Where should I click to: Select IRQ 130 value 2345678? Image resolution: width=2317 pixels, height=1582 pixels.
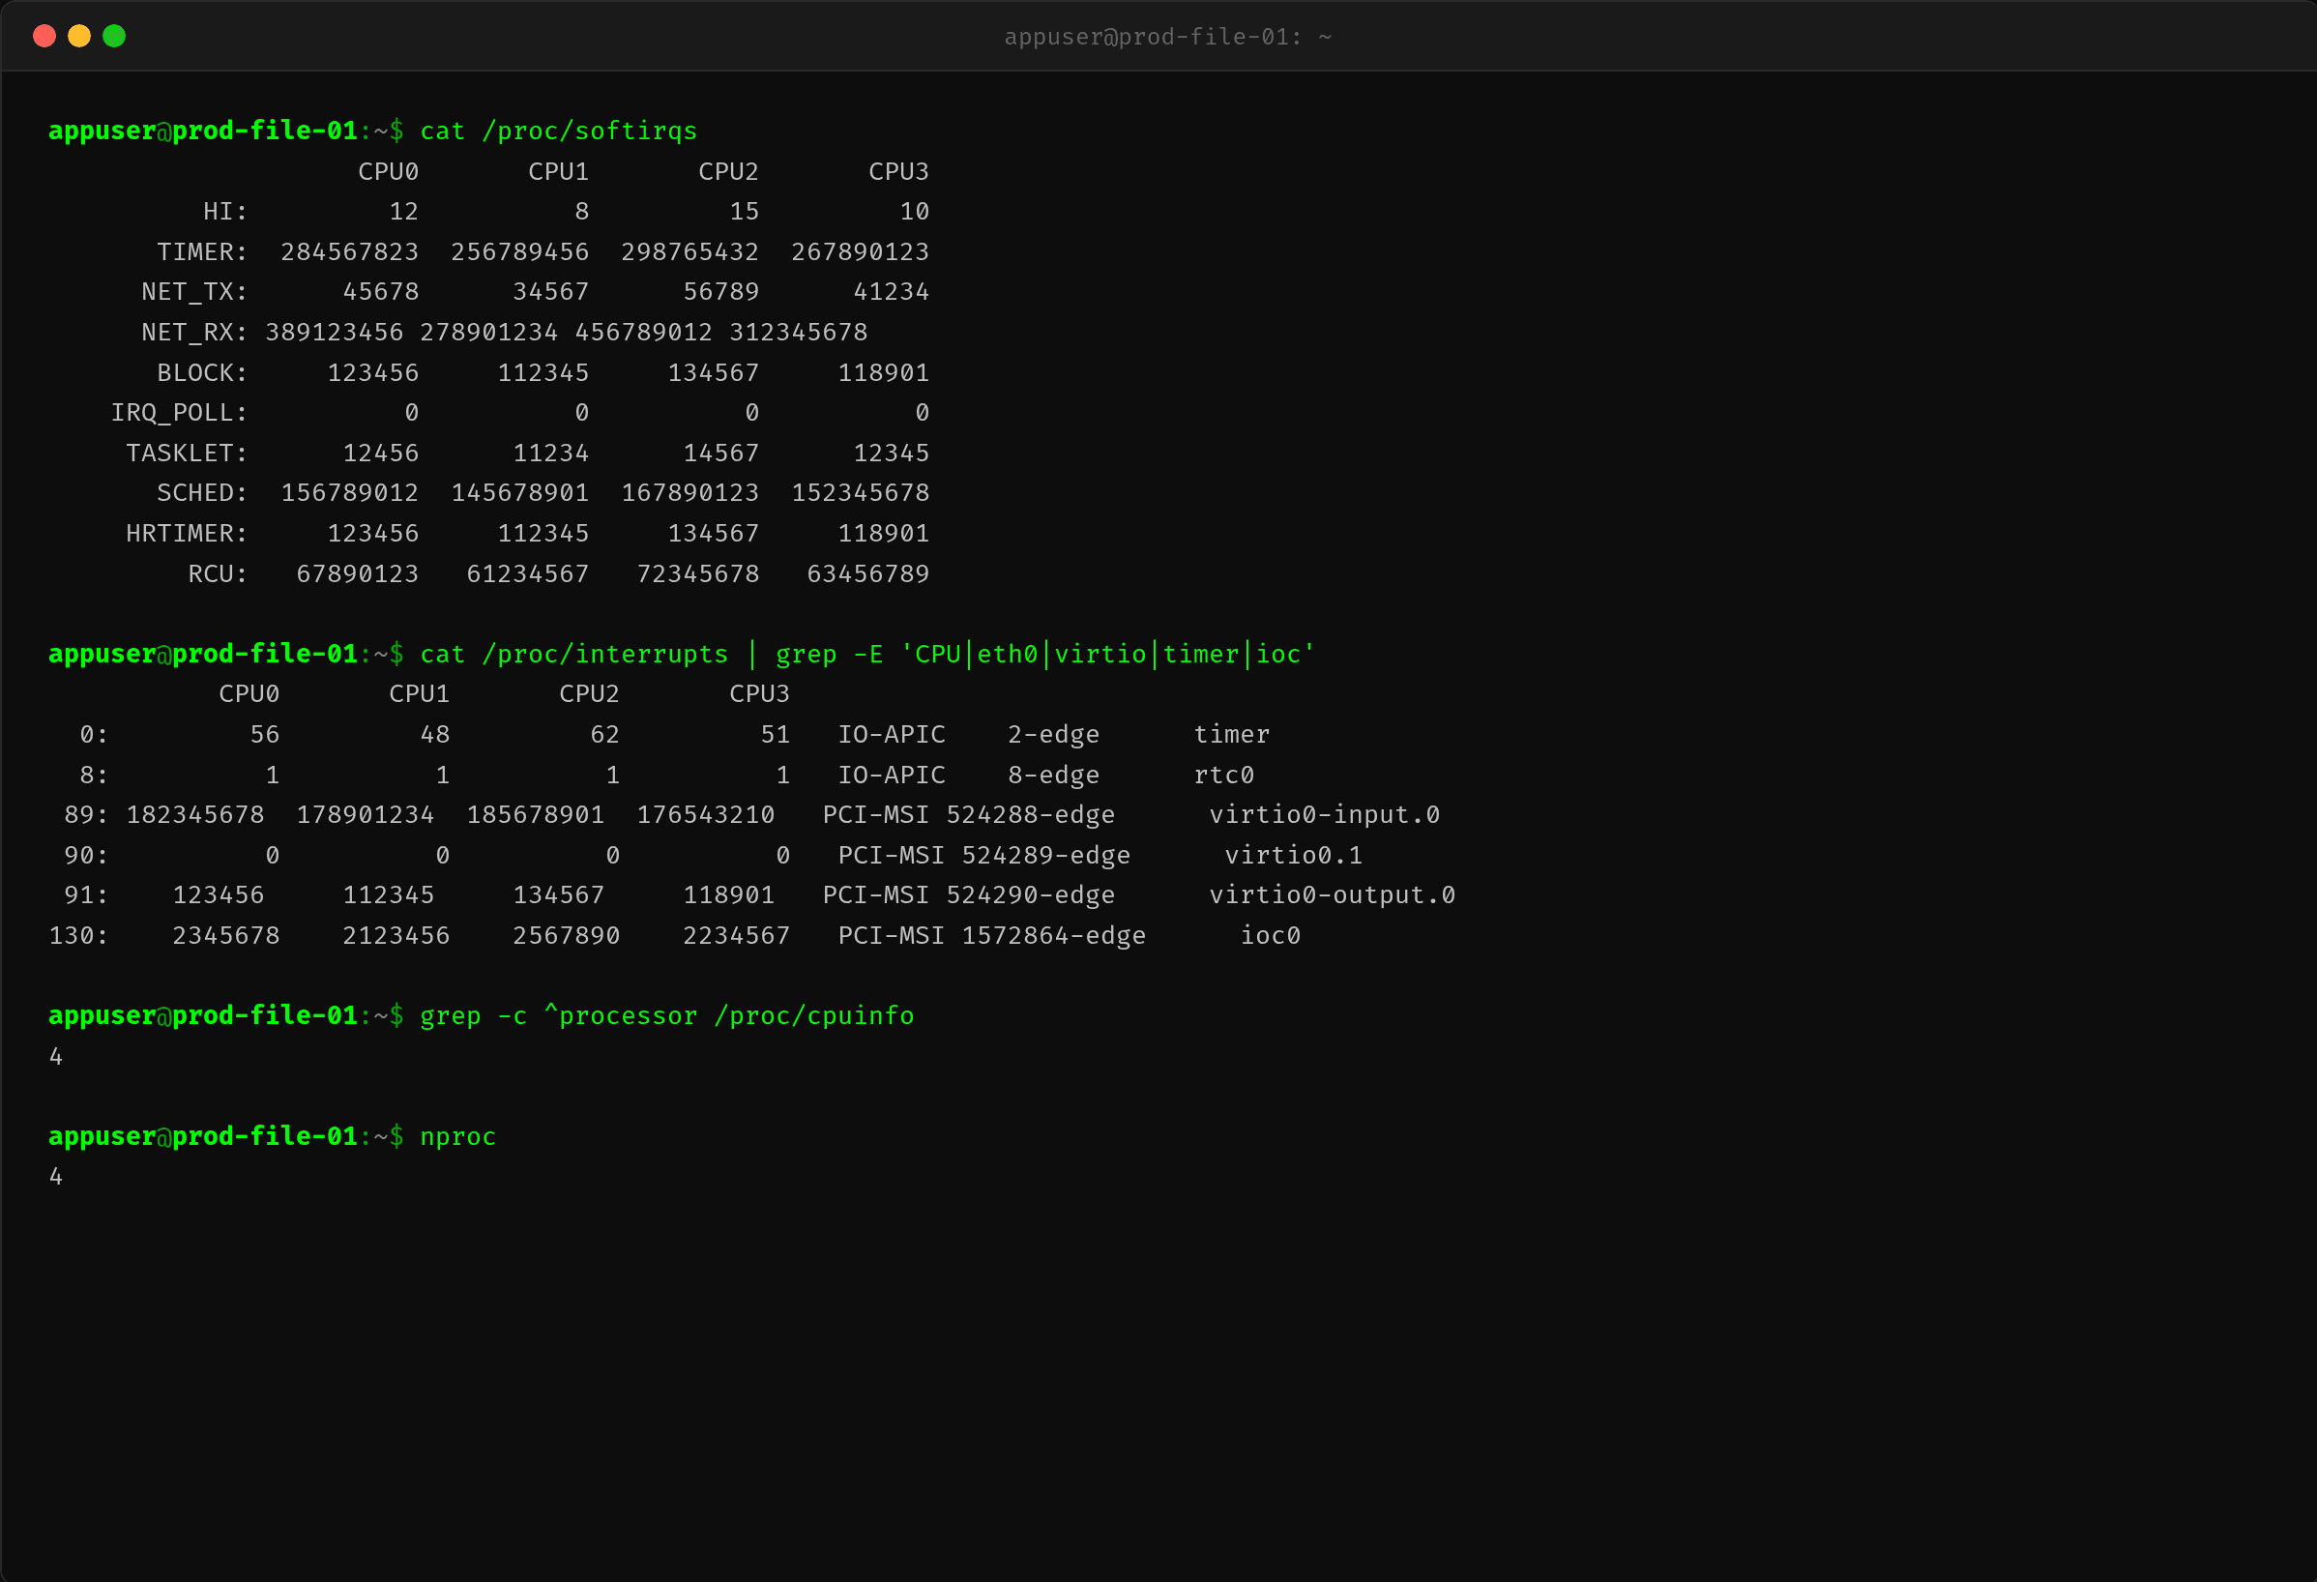pos(225,935)
